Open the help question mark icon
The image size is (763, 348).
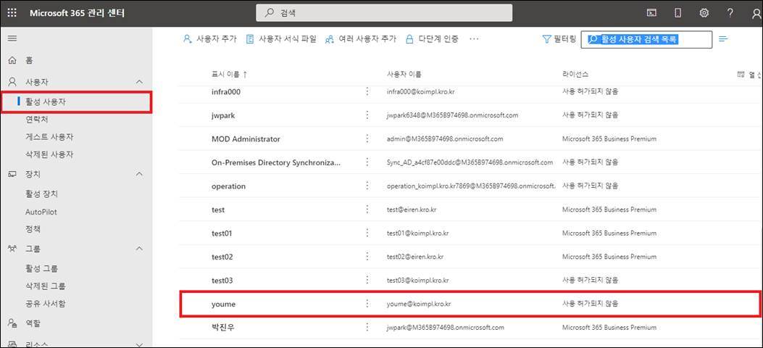click(x=730, y=13)
